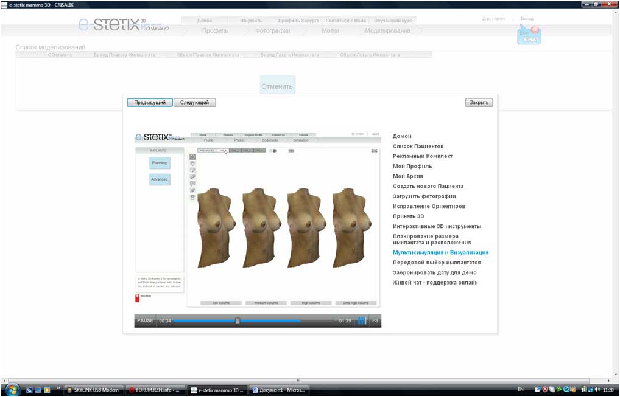Screen dimensions: 620x397
Task: Click the Выход logout link
Action: 527,19
